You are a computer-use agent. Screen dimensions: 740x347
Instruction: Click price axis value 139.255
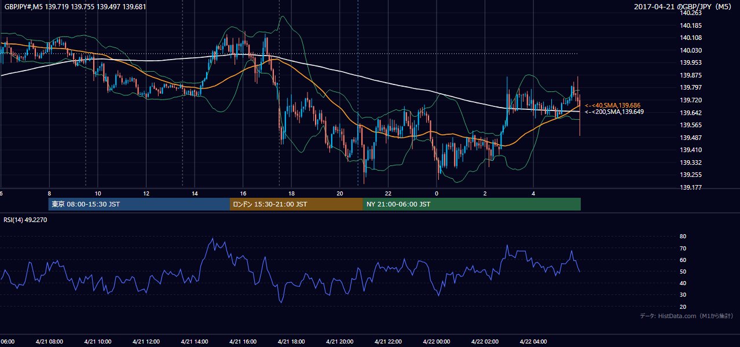(x=692, y=175)
